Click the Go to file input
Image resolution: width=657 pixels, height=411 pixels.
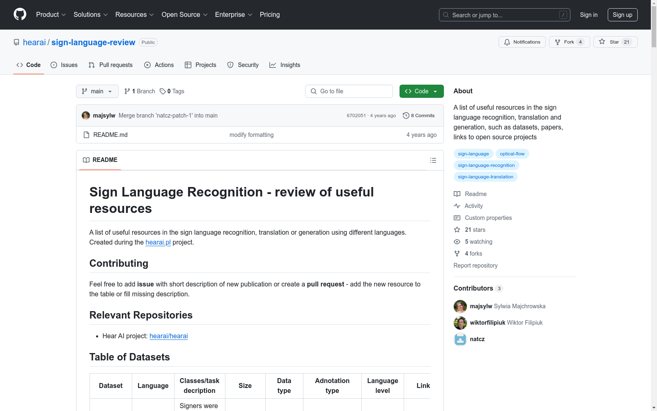tap(349, 91)
